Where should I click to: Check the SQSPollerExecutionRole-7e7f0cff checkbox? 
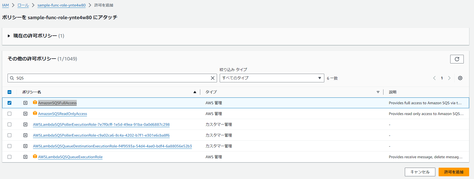[9, 124]
